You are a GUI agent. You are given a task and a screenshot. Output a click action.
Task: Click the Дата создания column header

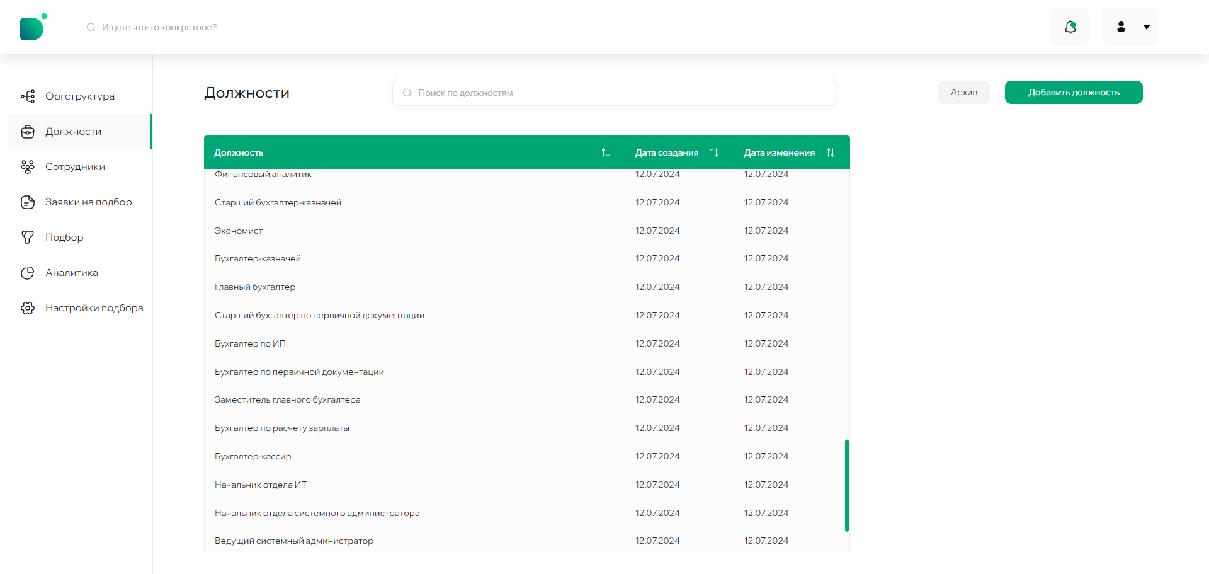[667, 152]
